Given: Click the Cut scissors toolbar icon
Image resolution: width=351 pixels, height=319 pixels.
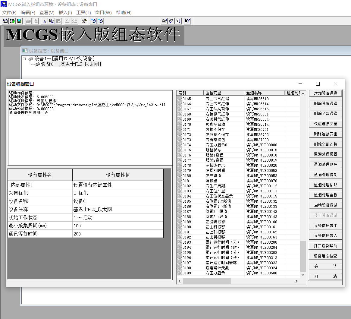Looking at the screenshot, I should point(44,21).
